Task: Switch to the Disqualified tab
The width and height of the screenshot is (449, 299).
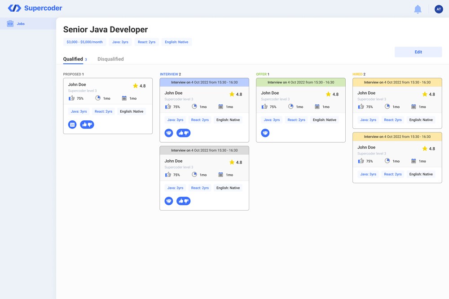Action: tap(110, 59)
